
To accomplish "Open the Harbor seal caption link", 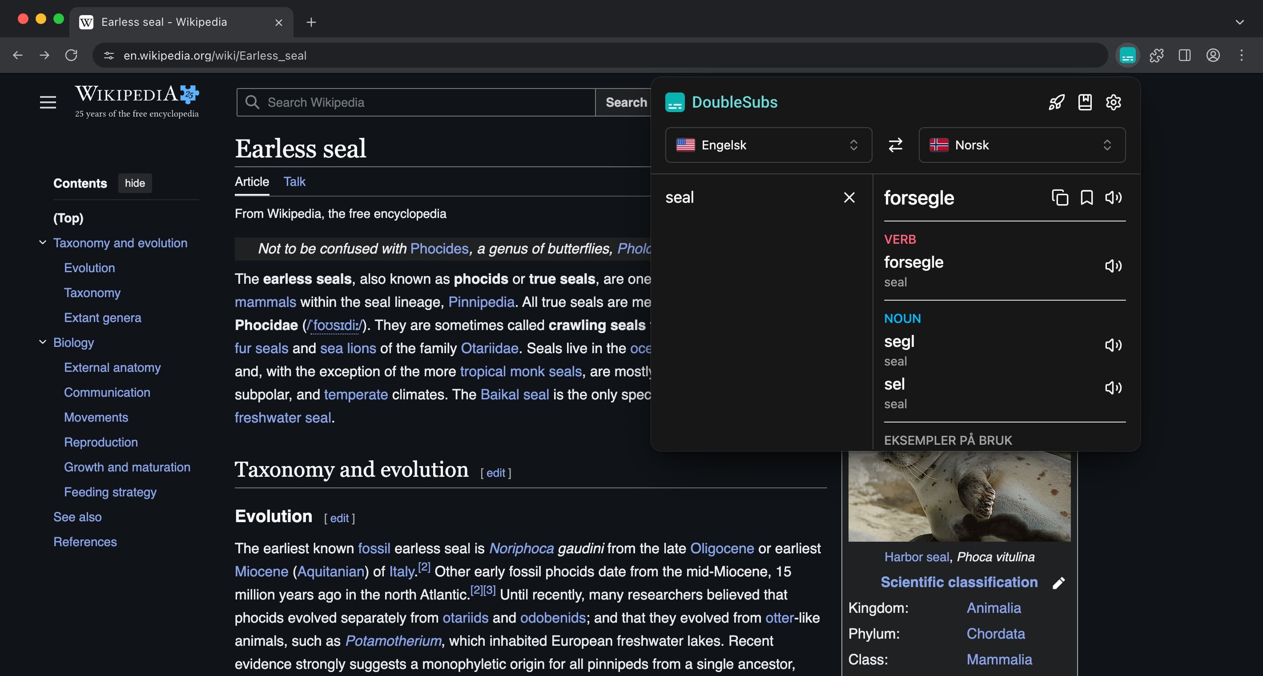I will (x=917, y=557).
